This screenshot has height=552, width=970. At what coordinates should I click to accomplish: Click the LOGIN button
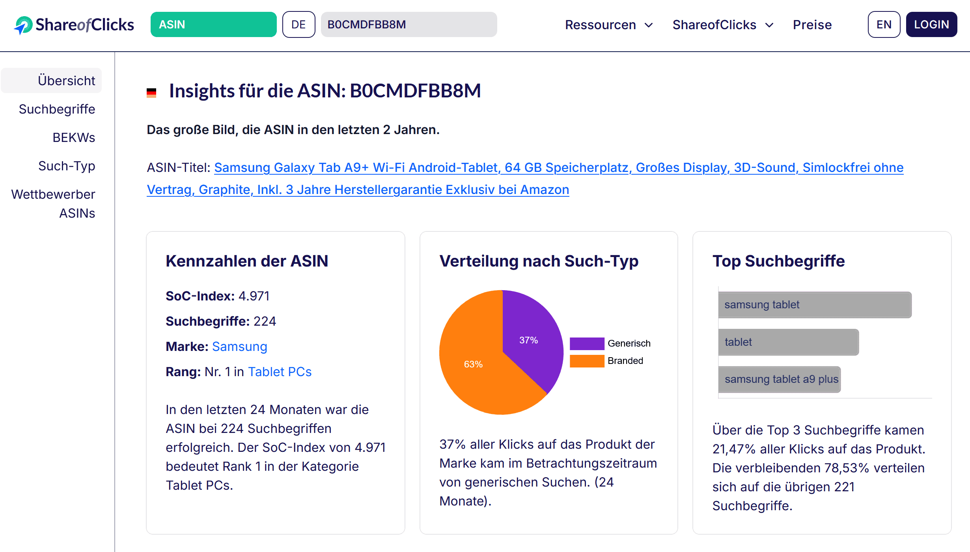tap(931, 24)
